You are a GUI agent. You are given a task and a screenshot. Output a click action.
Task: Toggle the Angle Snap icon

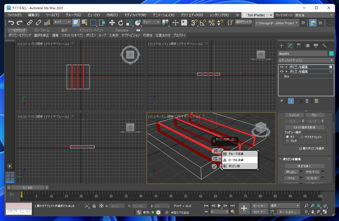[x=203, y=22]
